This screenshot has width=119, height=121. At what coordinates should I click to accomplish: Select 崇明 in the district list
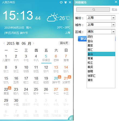click(101, 71)
